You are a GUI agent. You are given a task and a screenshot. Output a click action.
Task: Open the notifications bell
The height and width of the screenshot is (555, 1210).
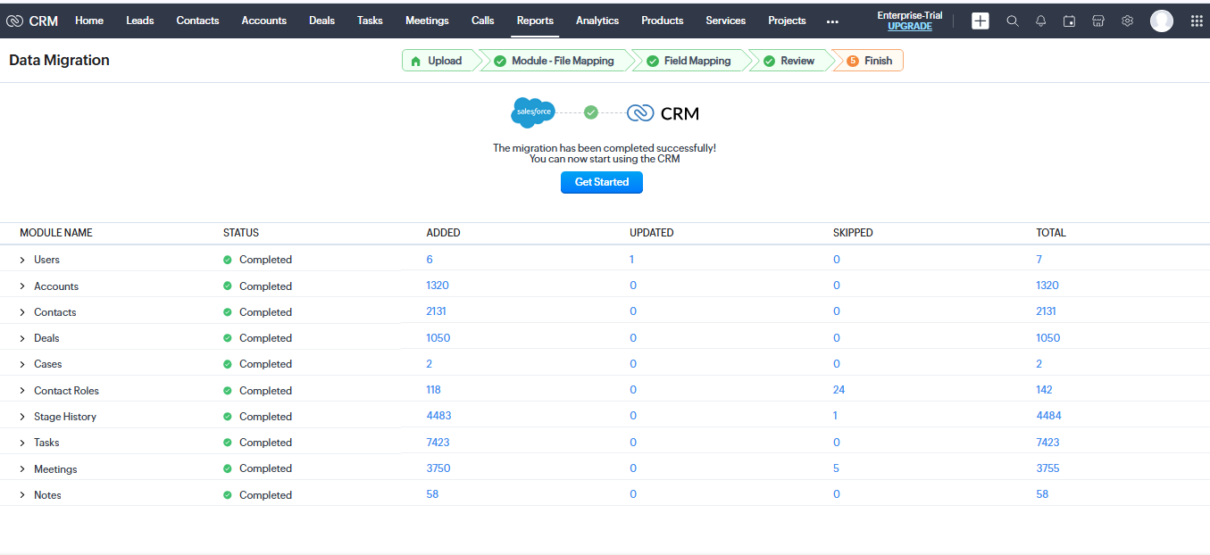point(1040,21)
